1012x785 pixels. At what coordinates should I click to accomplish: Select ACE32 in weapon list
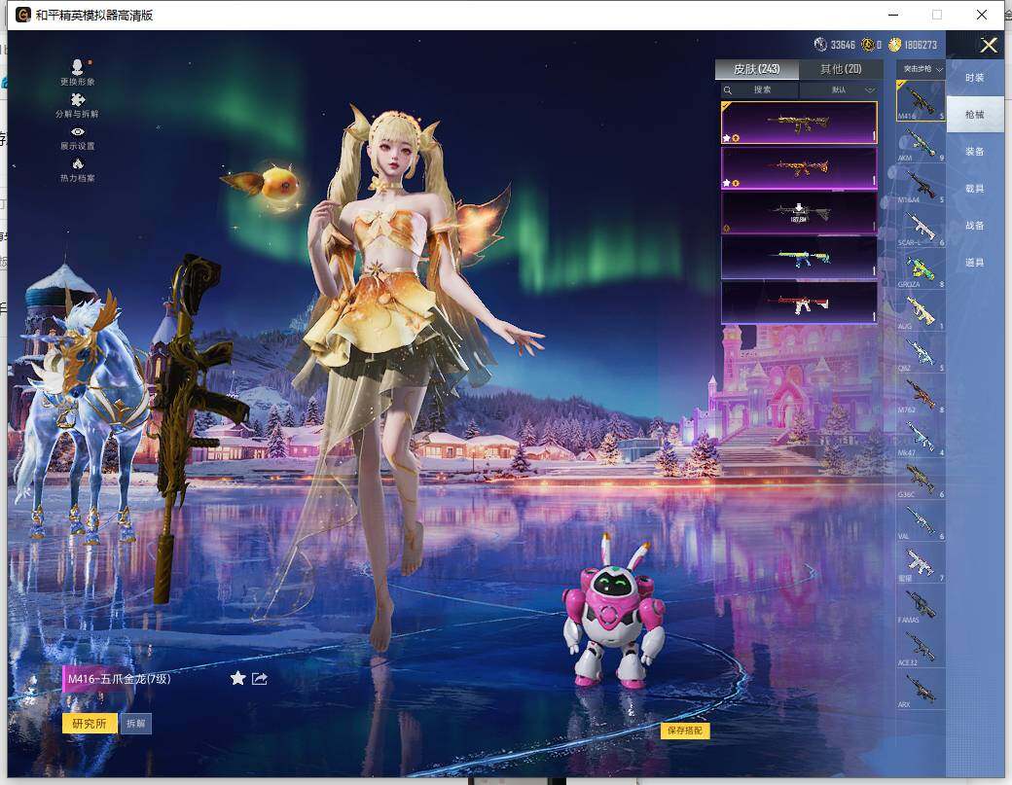pyautogui.click(x=921, y=646)
